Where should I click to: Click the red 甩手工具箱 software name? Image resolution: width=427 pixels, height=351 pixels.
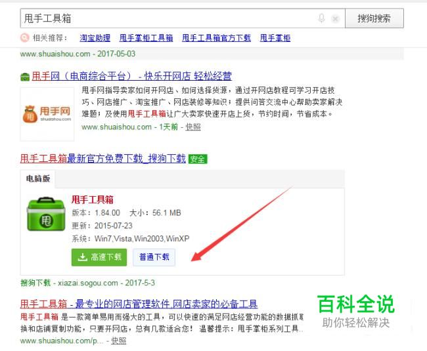pos(93,200)
